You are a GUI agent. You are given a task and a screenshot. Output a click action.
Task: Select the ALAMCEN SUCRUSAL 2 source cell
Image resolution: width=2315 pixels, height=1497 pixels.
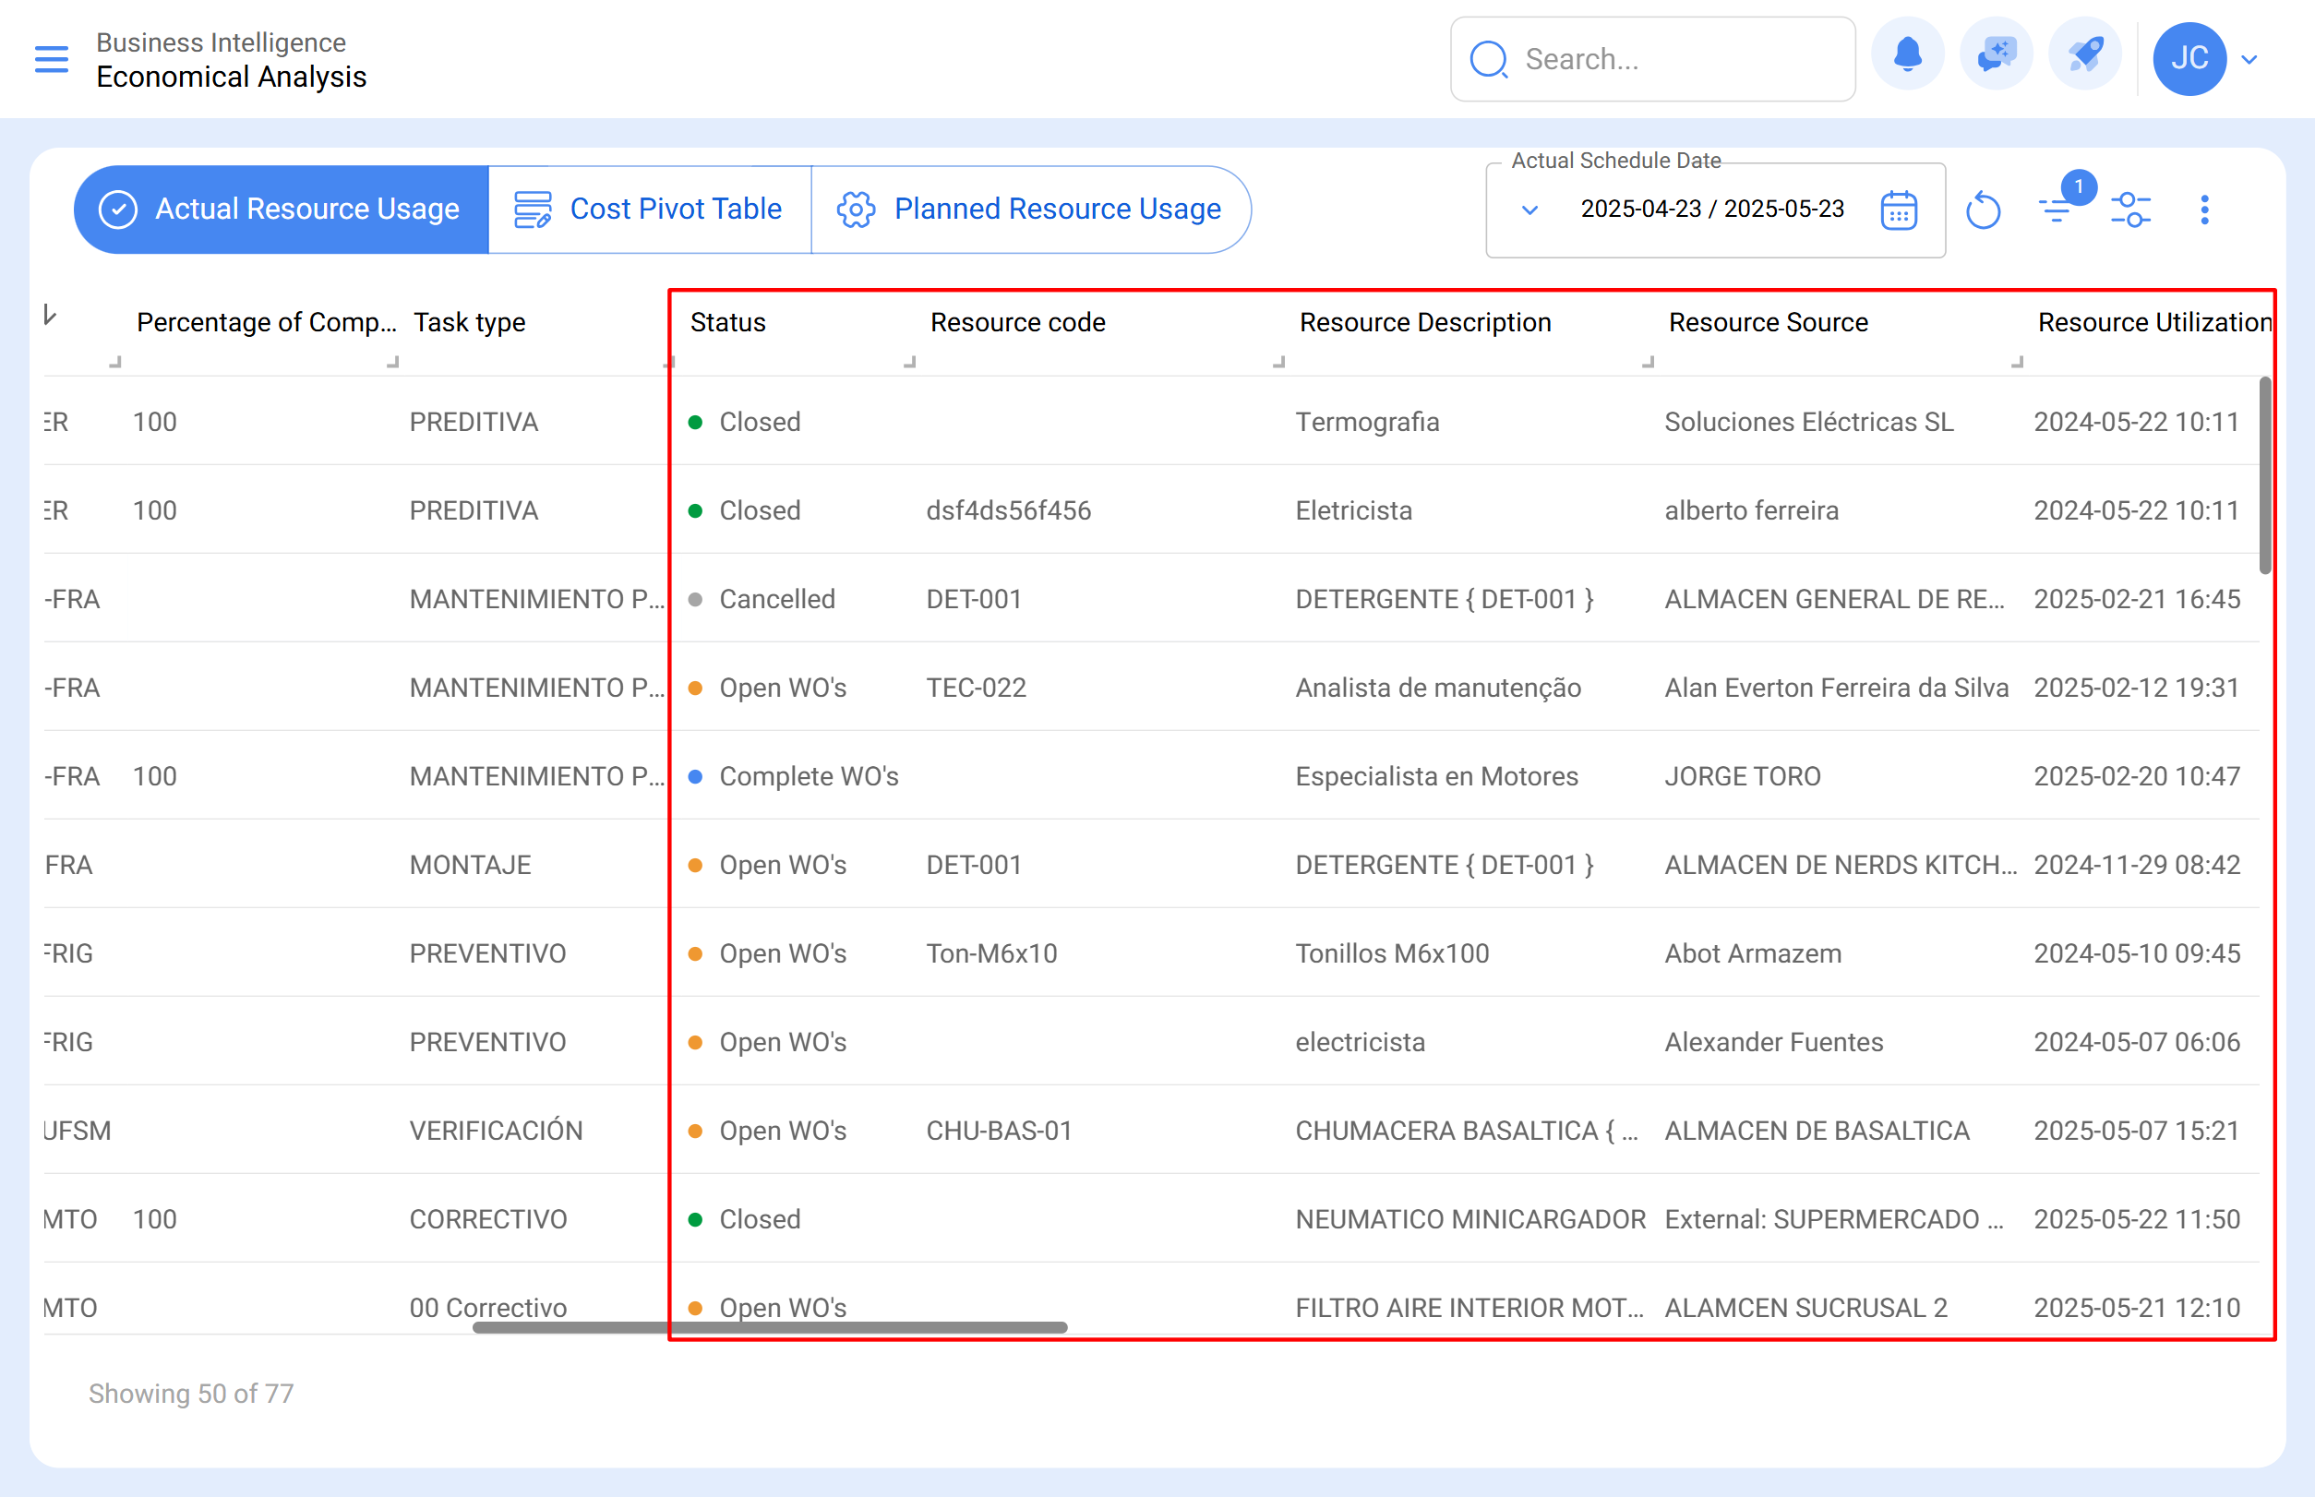[1805, 1307]
